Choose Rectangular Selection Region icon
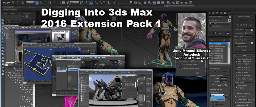256x107 pixels. click(x=46, y=3)
